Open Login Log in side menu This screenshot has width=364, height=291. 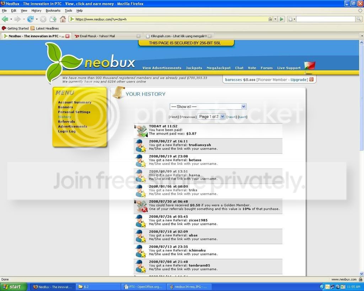coord(66,131)
